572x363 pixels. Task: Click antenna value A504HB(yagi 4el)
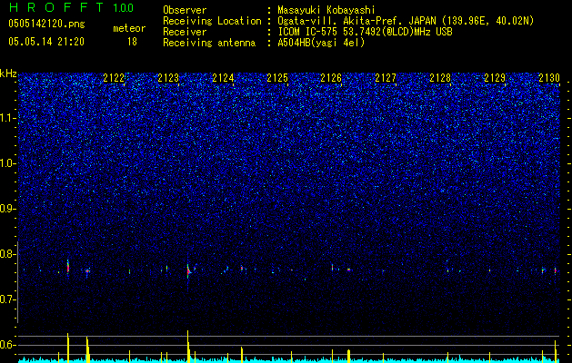coord(321,43)
